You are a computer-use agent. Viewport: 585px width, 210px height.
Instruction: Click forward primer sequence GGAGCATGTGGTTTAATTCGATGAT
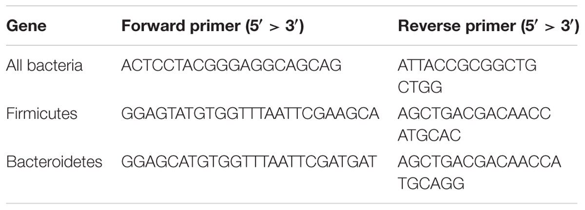(x=250, y=161)
